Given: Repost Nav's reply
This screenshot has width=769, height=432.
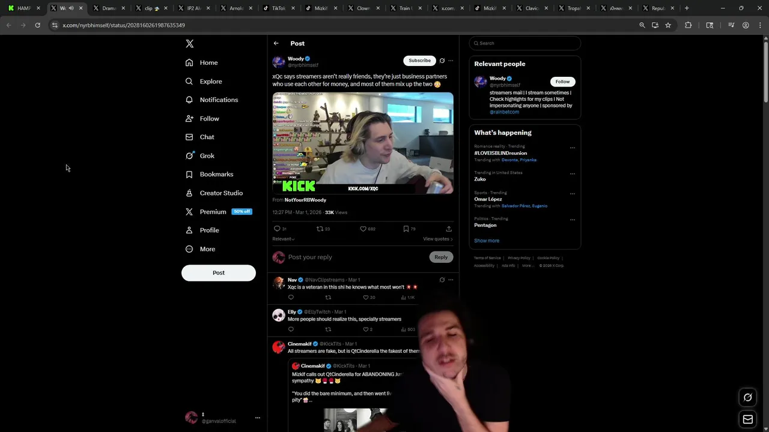Looking at the screenshot, I should 328,298.
